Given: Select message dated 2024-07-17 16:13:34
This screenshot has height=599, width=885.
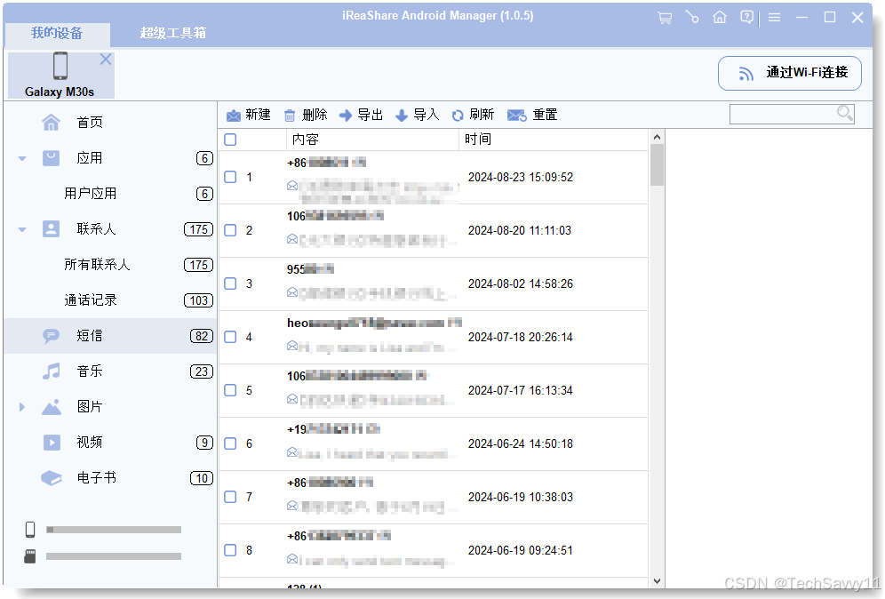Looking at the screenshot, I should coord(434,391).
